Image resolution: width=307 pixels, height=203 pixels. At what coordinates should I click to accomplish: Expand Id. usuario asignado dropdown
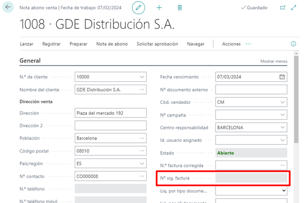click(x=283, y=140)
